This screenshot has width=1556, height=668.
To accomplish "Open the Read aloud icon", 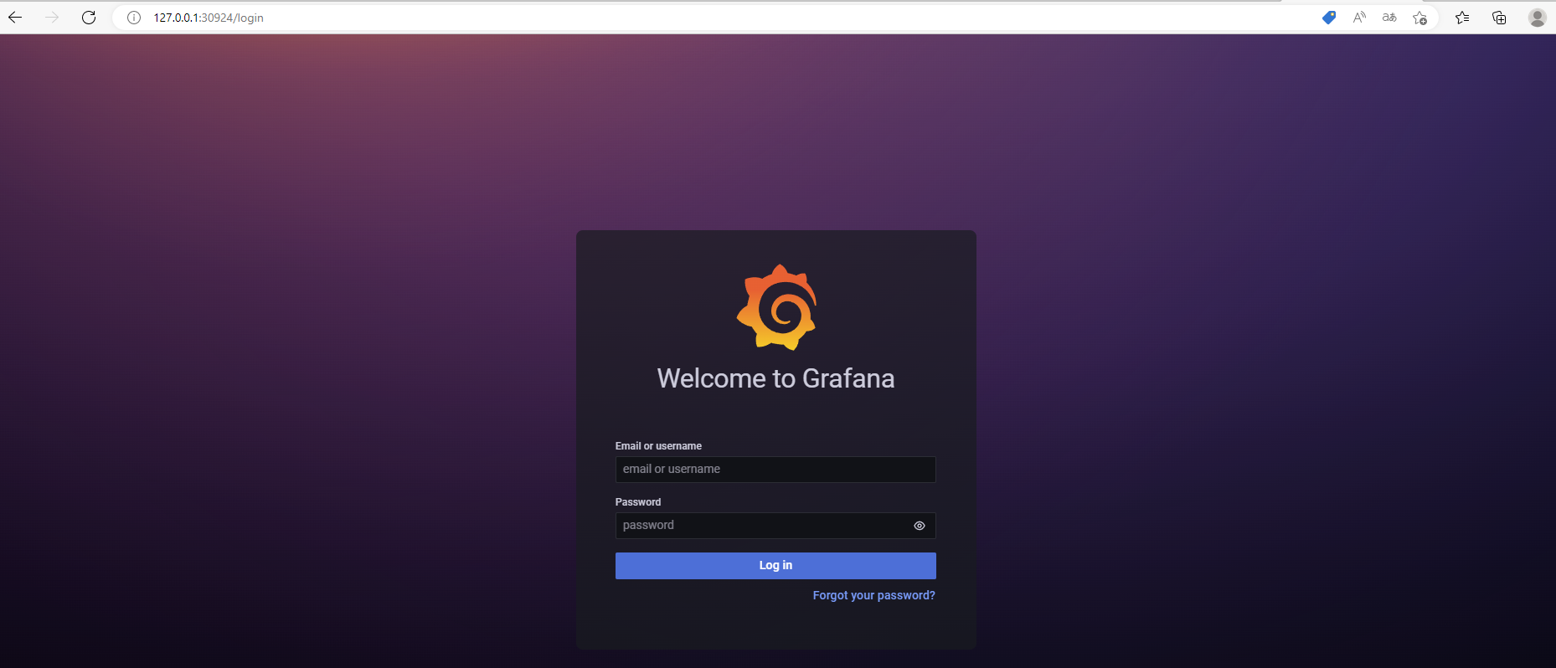I will pos(1359,18).
